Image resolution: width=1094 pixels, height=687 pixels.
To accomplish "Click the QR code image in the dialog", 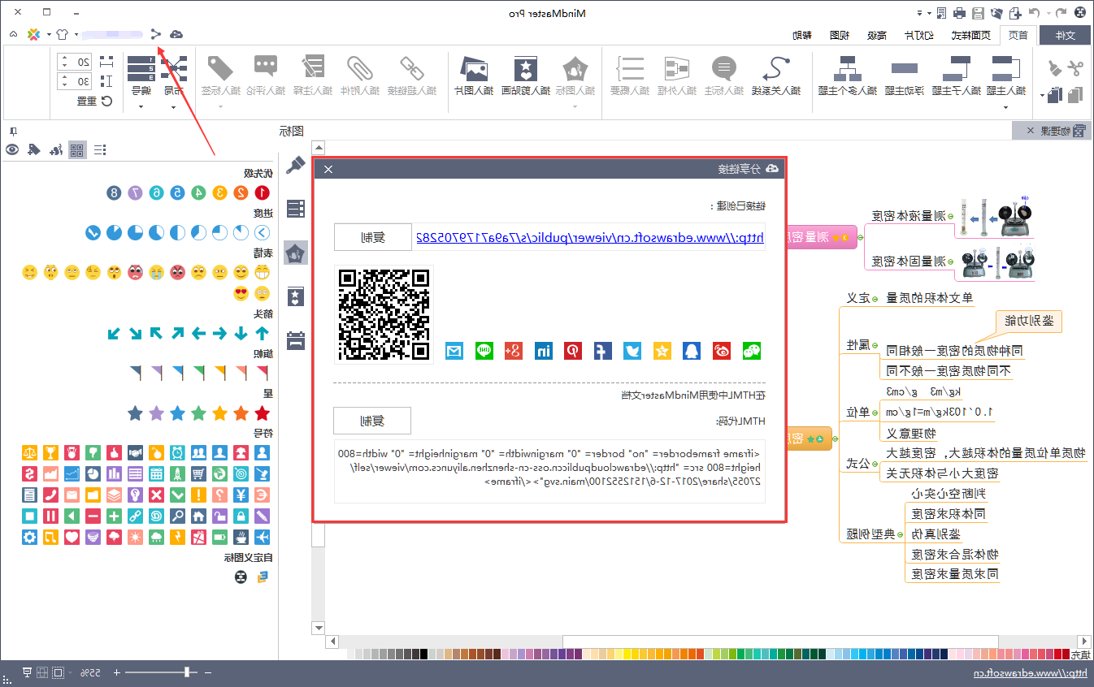I will pyautogui.click(x=384, y=314).
